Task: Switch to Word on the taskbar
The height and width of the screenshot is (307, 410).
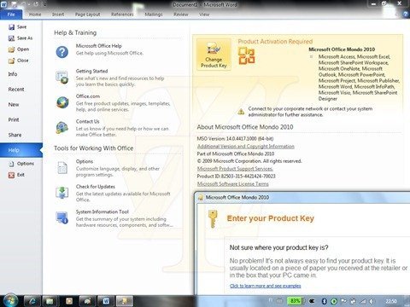Action: (106, 301)
